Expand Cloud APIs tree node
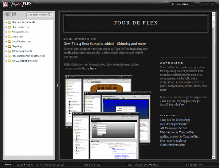Viewport: 219px width, 168px height. point(7,37)
